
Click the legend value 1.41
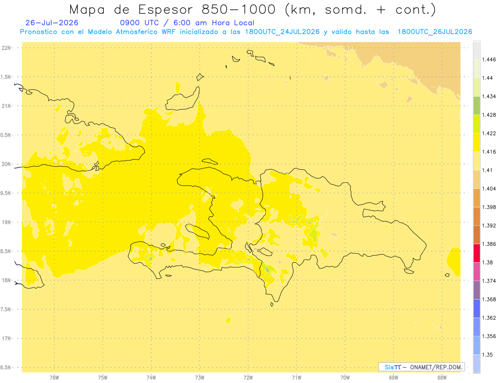[488, 170]
